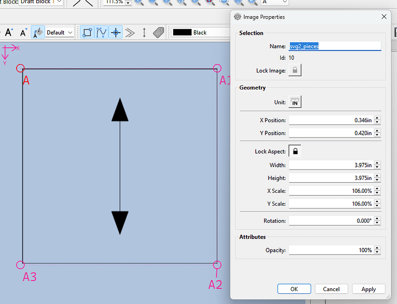Toggle the Lock Aspect padlock
The height and width of the screenshot is (304, 397).
pyautogui.click(x=295, y=151)
